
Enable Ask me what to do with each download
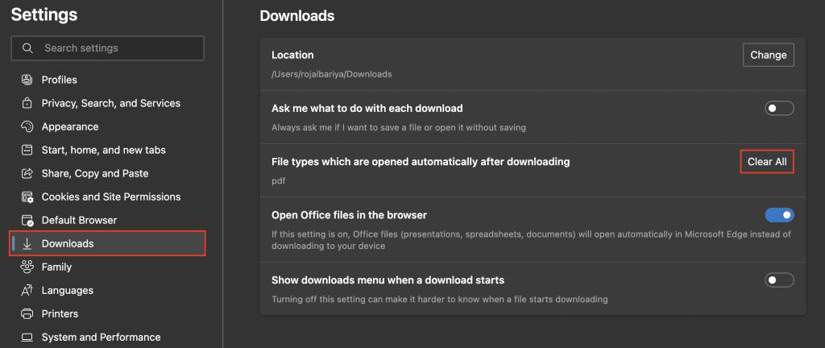point(779,109)
